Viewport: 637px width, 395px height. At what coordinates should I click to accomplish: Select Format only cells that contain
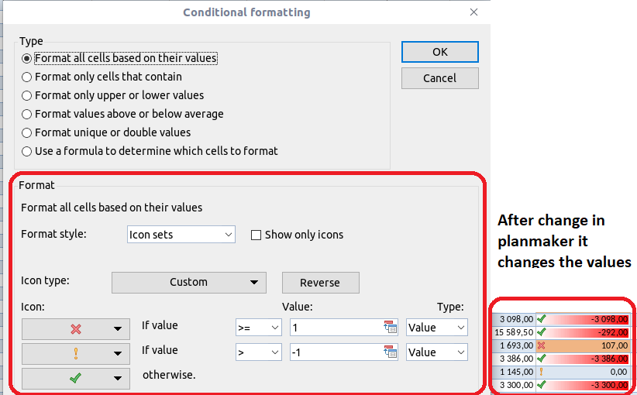coord(28,77)
